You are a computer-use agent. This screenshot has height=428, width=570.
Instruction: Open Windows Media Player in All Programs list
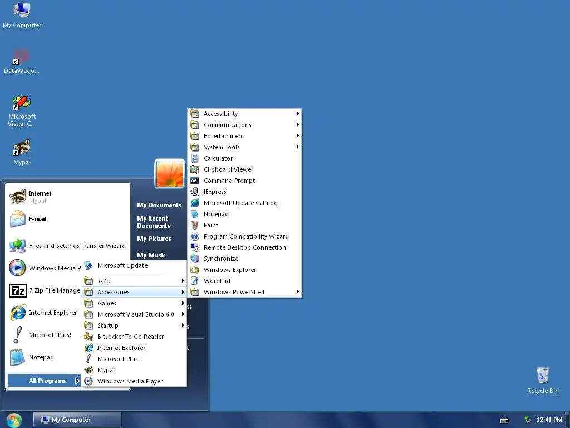134,381
